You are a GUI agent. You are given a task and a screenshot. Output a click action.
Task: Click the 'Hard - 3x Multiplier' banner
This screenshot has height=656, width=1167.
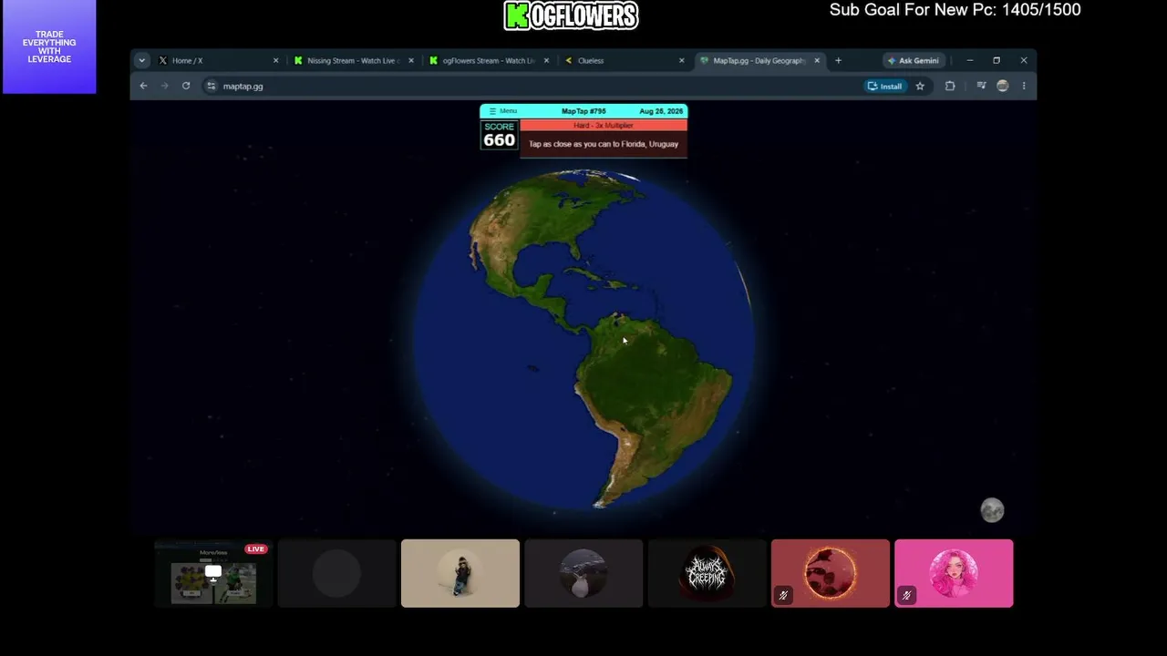click(604, 125)
